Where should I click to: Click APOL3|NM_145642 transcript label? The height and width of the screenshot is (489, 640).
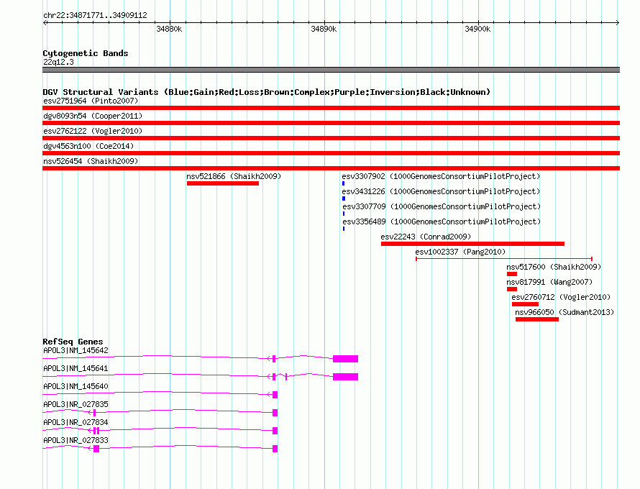pos(76,351)
